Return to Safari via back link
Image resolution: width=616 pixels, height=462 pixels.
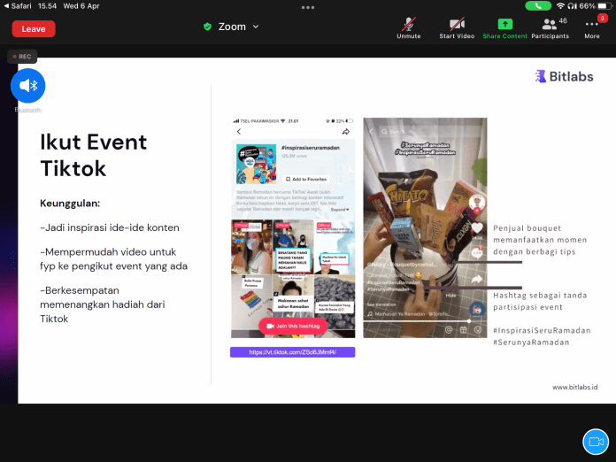click(x=18, y=6)
